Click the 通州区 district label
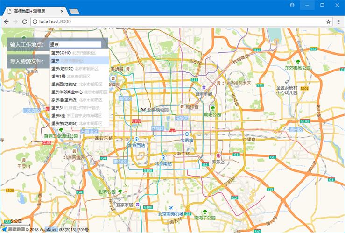Image resolution: width=345 pixels, height=233 pixels. [296, 130]
